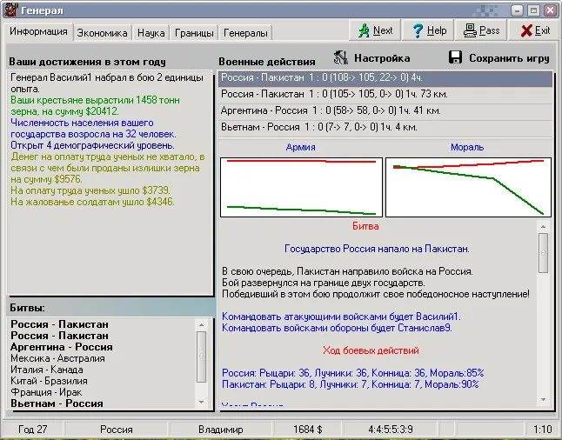Click the Генерал application title bar icon
The image size is (562, 440).
click(11, 10)
